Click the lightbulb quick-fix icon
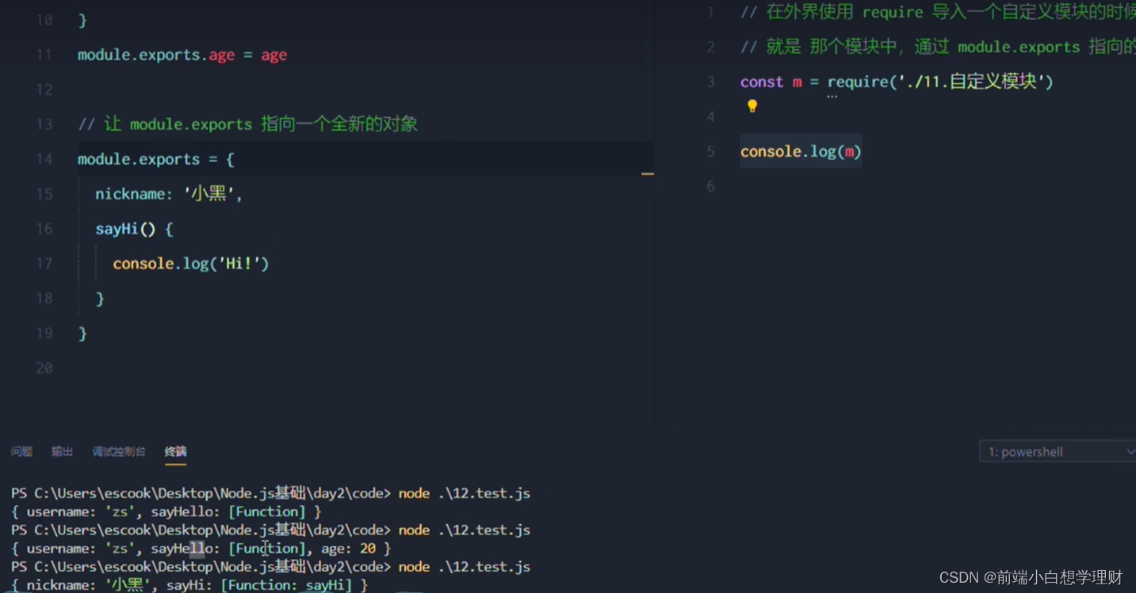The width and height of the screenshot is (1136, 593). [752, 106]
